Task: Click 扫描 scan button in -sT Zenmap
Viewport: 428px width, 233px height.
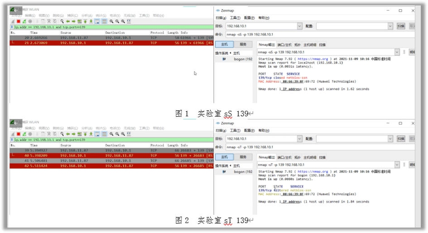Action: [x=401, y=139]
